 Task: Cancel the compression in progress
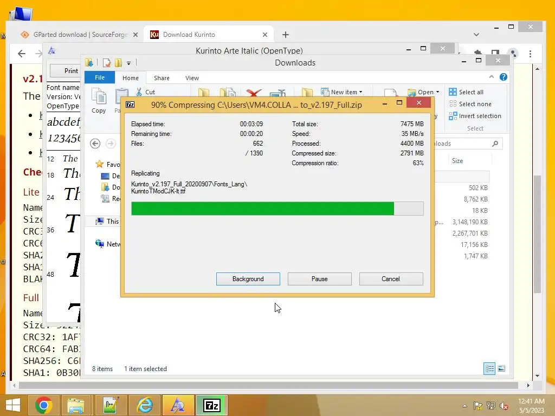[x=391, y=279]
